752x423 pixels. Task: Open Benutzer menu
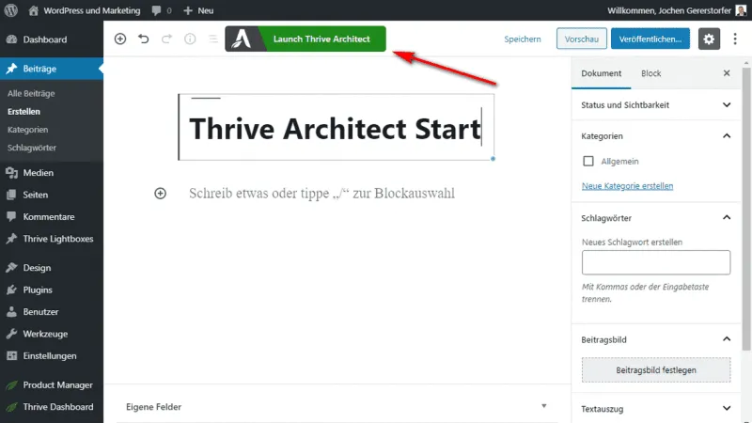[x=52, y=312]
